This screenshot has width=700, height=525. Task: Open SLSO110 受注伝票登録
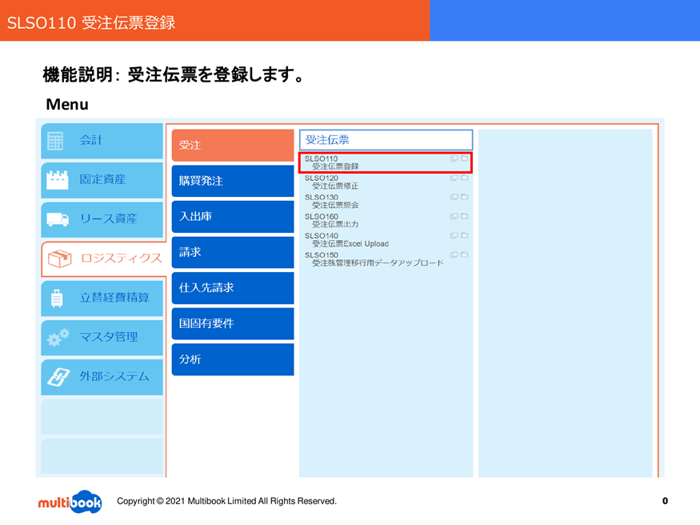(x=386, y=162)
